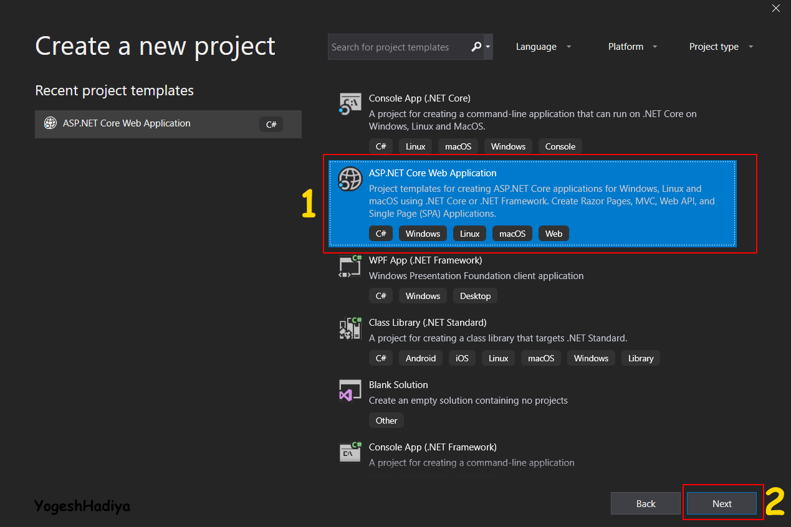Screen dimensions: 791x527
Task: Click the Linux tag under Console App (.NET Core)
Action: pos(415,146)
